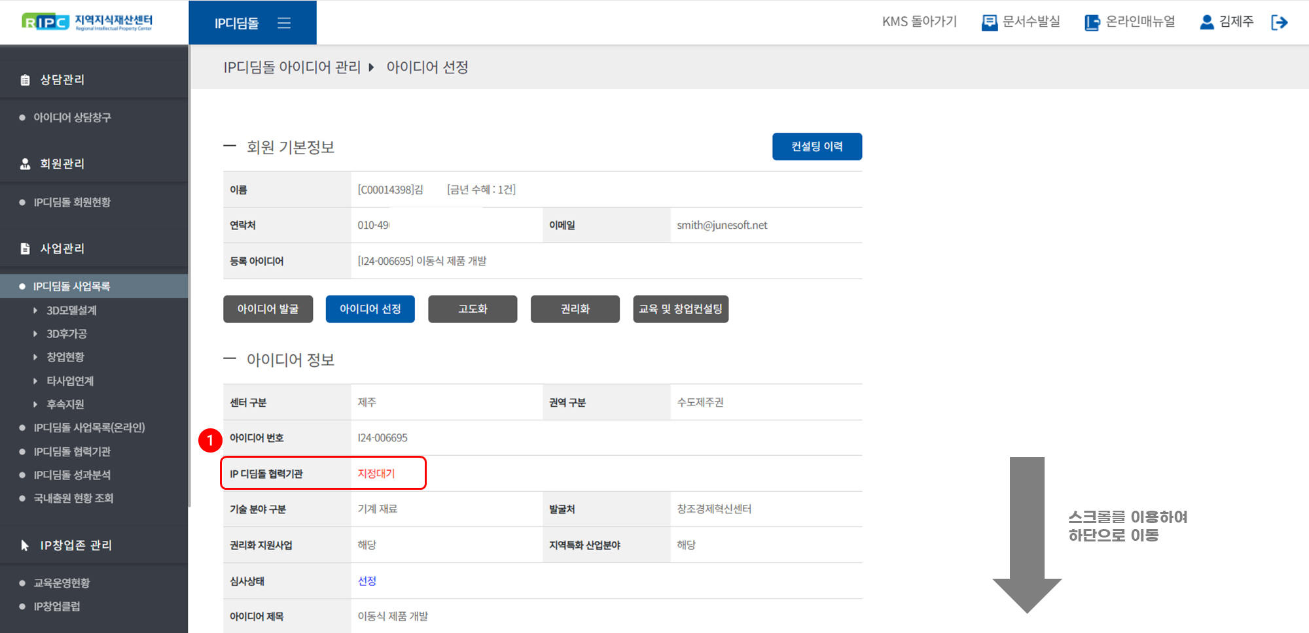Viewport: 1309px width, 633px height.
Task: Select the 상담관리 clipboard icon
Action: click(26, 80)
